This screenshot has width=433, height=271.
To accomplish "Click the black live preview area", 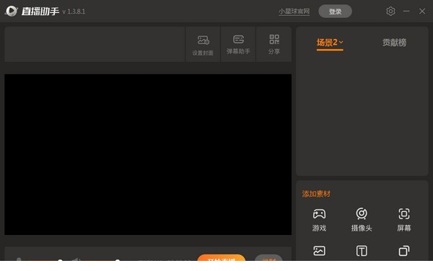I will (148, 154).
